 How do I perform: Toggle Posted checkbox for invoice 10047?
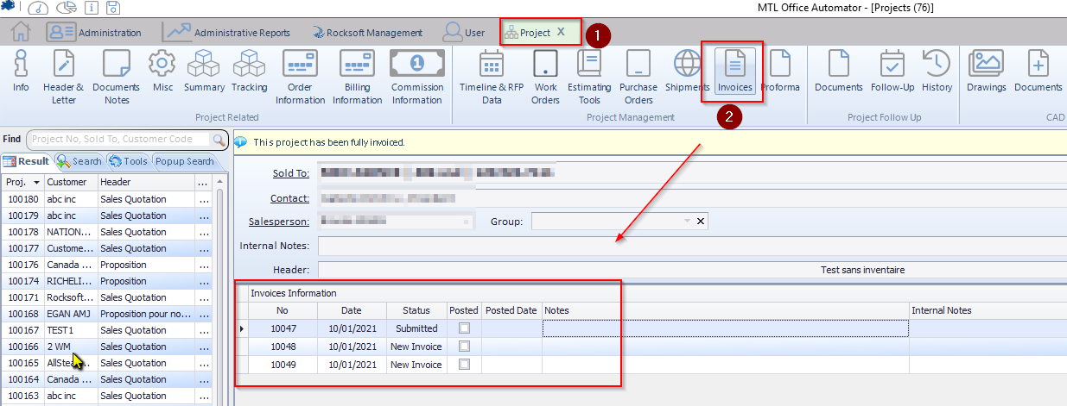(465, 328)
